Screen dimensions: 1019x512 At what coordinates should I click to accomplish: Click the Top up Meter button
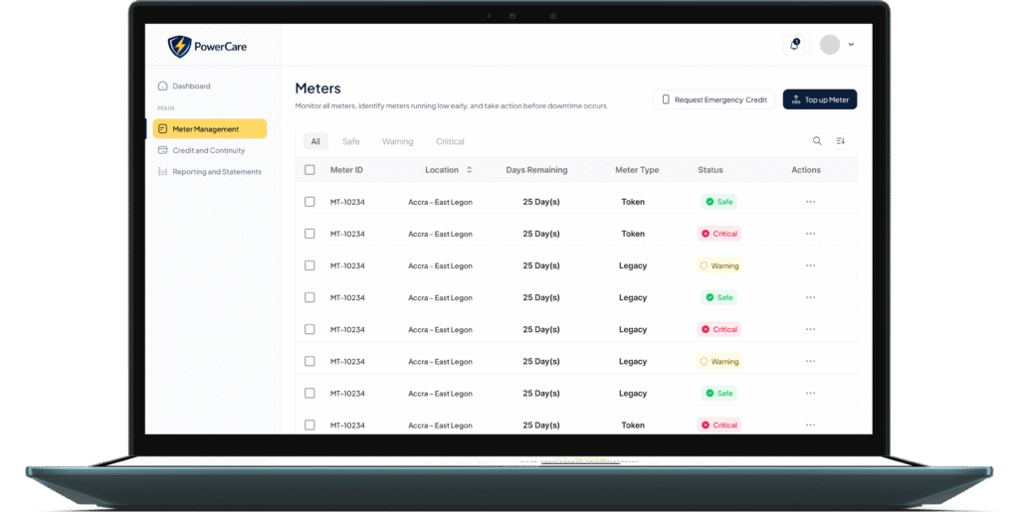[819, 99]
